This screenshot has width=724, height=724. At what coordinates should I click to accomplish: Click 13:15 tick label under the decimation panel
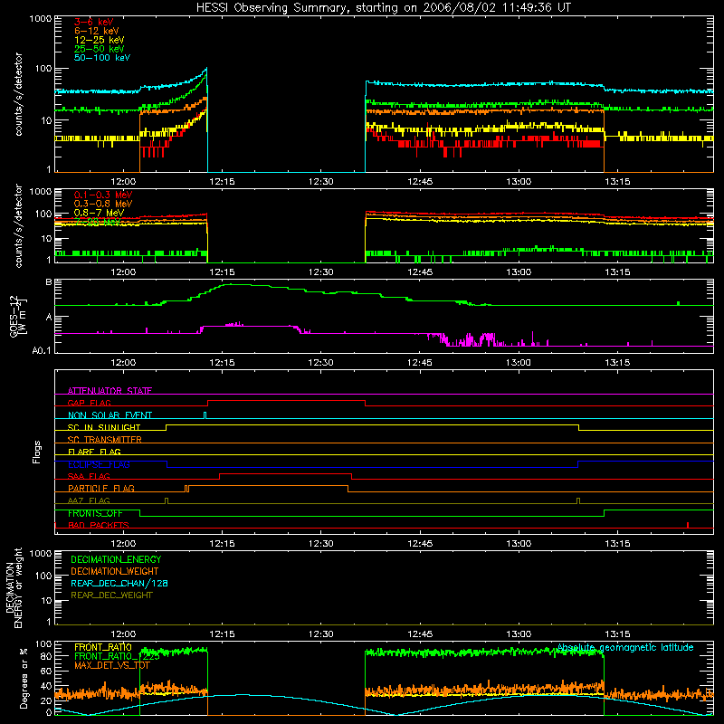click(x=617, y=634)
